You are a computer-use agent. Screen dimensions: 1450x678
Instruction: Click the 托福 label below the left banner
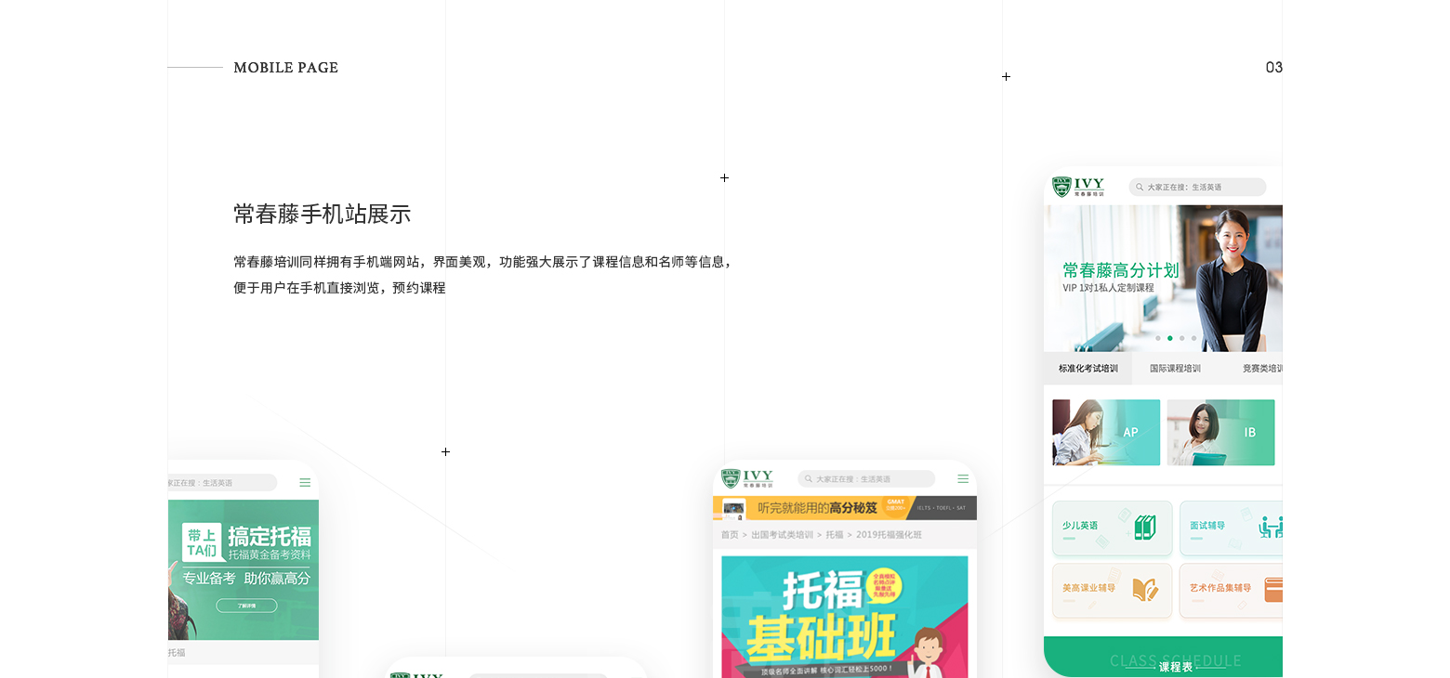coord(177,653)
